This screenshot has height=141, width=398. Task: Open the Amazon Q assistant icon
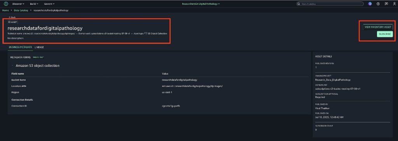click(370, 4)
